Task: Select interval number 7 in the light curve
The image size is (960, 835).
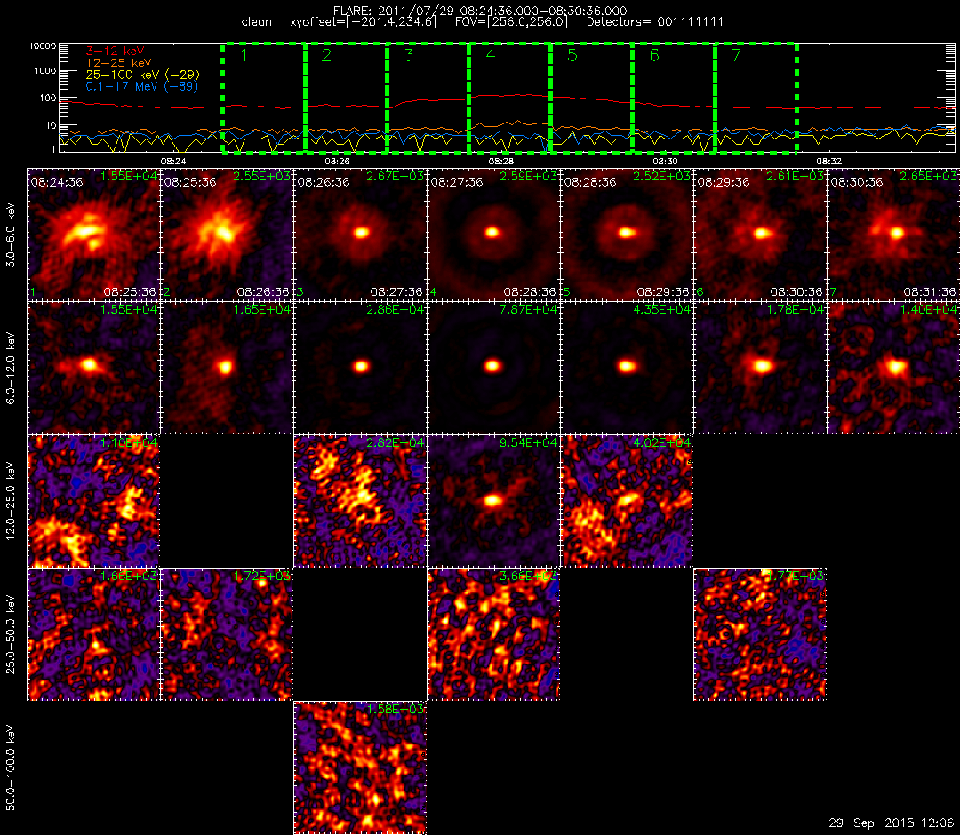Action: pyautogui.click(x=756, y=98)
